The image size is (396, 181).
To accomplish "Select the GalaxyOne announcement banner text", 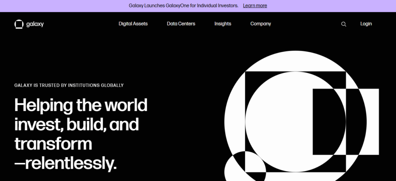I will click(184, 5).
